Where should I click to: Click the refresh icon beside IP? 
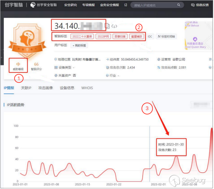point(115,26)
